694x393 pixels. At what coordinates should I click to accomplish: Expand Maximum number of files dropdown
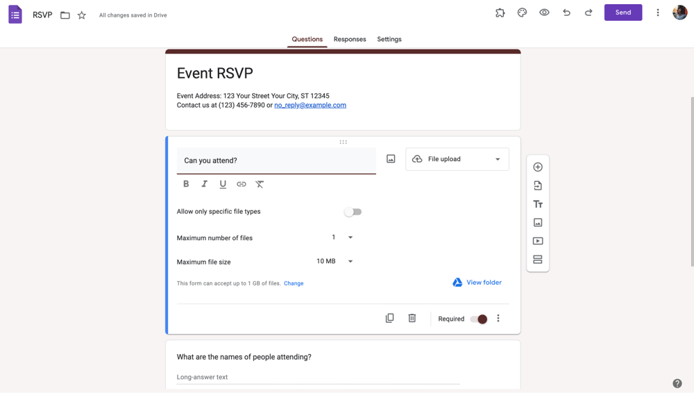(x=341, y=237)
